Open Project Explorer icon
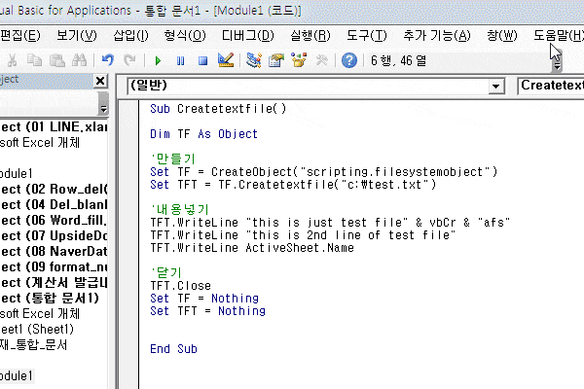 pos(254,60)
